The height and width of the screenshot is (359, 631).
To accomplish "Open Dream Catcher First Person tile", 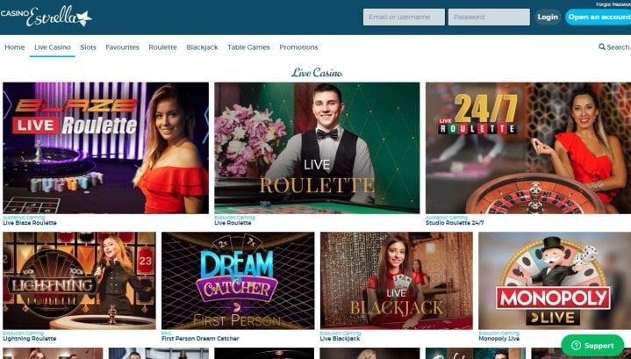I will coord(238,281).
